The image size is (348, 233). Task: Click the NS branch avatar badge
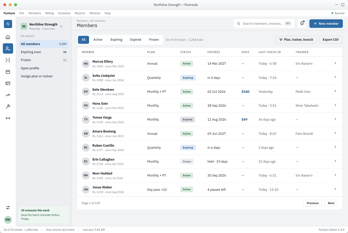[24, 26]
